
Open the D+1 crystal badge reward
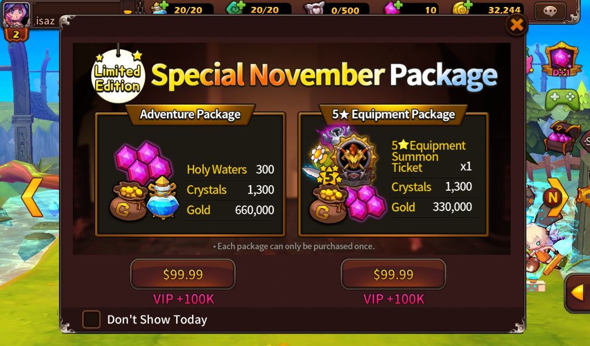tap(560, 60)
